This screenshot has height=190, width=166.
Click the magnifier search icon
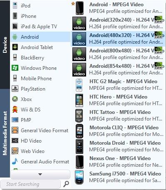coord(66,184)
